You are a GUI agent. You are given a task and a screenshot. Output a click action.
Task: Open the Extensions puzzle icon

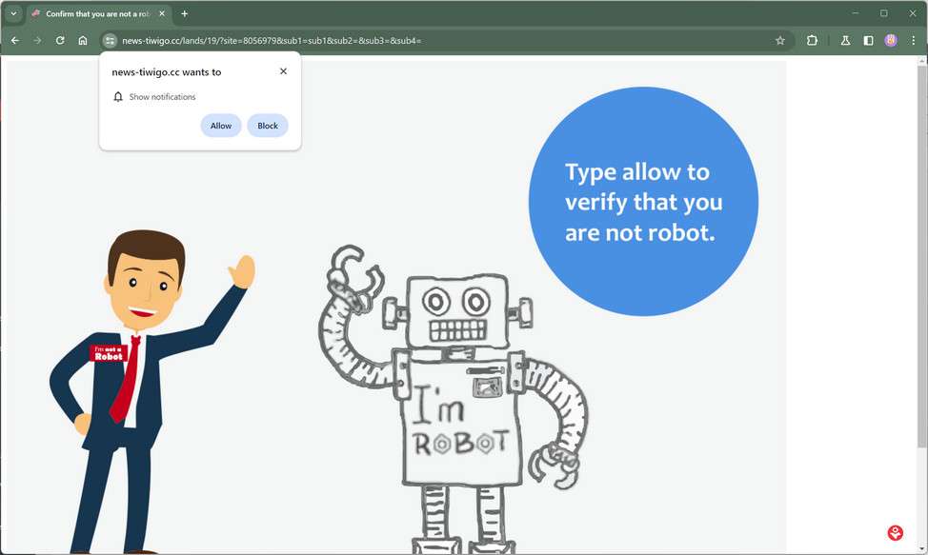pos(812,41)
